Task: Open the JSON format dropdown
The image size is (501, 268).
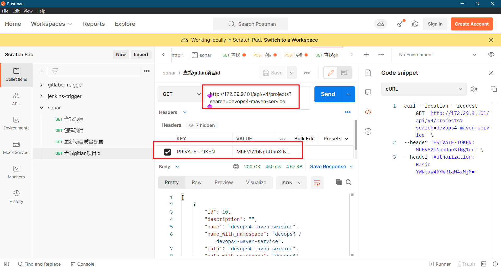Action: tap(291, 183)
